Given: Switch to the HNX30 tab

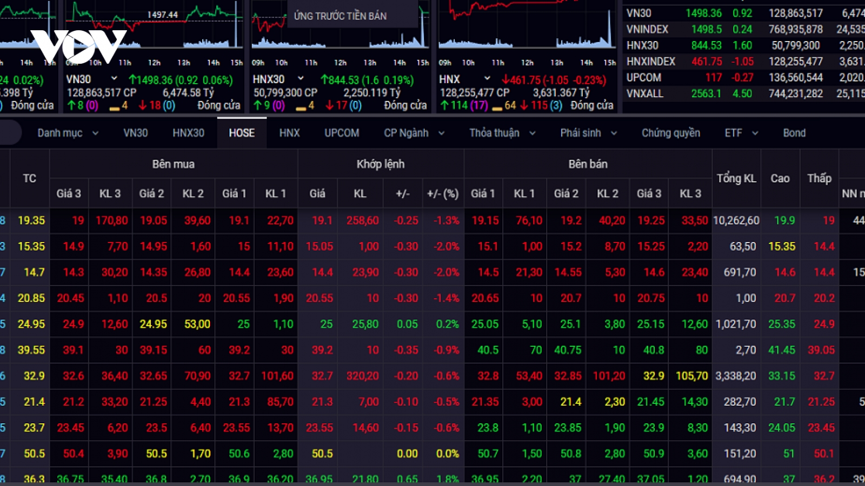Looking at the screenshot, I should coord(188,133).
